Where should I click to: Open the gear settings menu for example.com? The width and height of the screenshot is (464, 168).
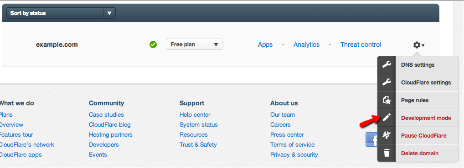419,45
